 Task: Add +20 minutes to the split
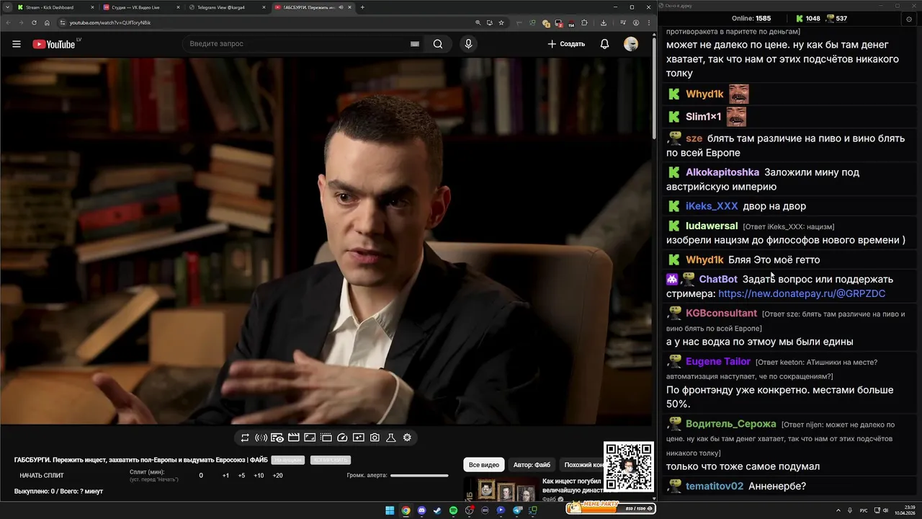click(x=277, y=476)
